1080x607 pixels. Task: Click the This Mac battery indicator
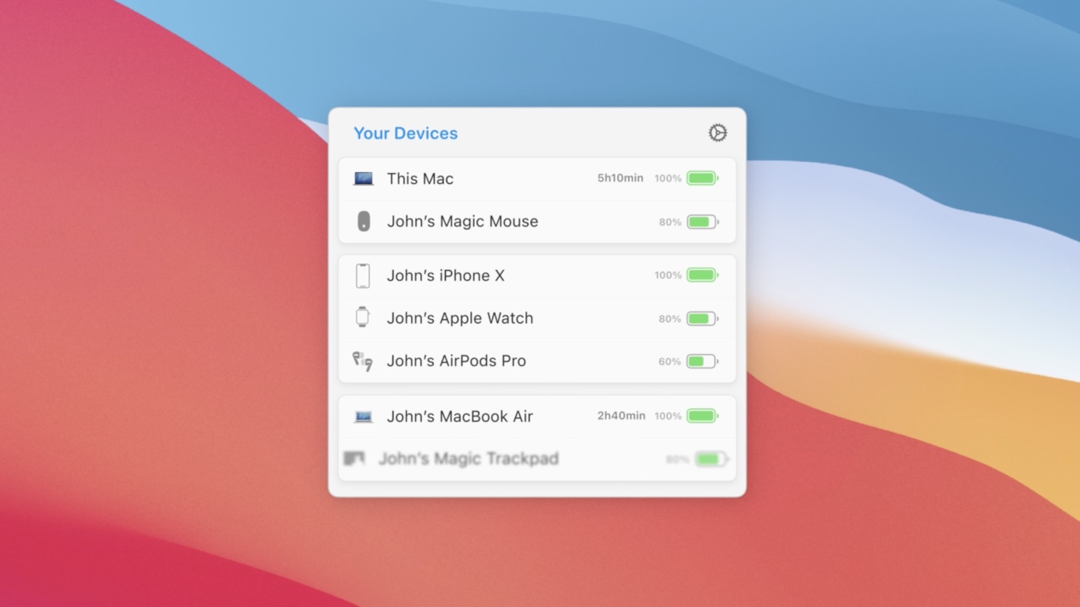pos(702,178)
